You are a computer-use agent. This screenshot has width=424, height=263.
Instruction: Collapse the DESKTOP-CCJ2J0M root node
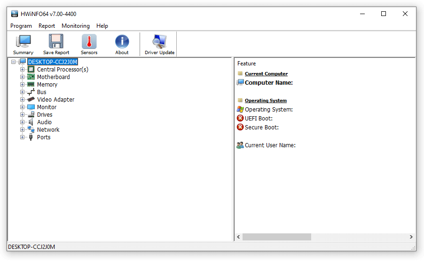tap(13, 62)
